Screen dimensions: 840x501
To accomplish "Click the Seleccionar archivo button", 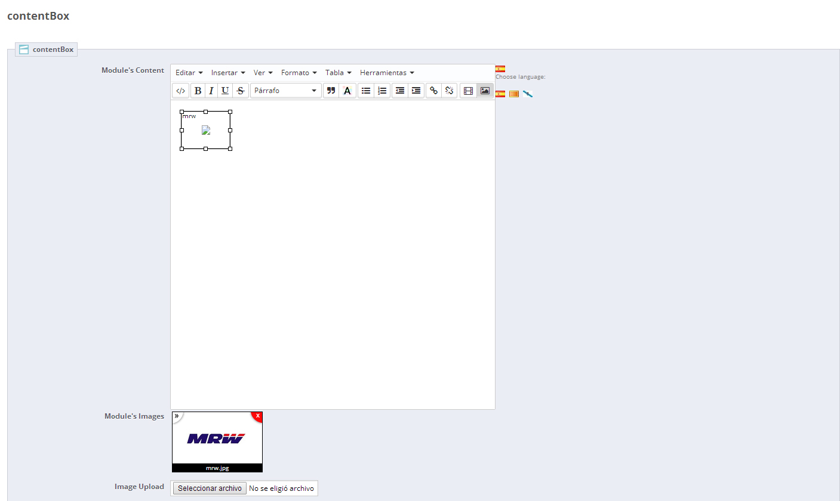I will click(x=210, y=488).
